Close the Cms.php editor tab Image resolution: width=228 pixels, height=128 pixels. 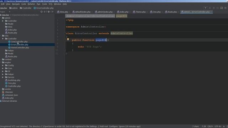[x=162, y=12]
